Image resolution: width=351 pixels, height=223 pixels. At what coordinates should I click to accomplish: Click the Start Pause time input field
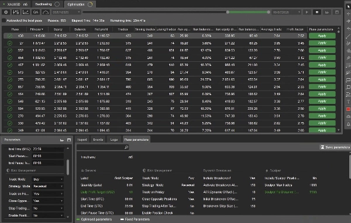[x=48, y=156]
